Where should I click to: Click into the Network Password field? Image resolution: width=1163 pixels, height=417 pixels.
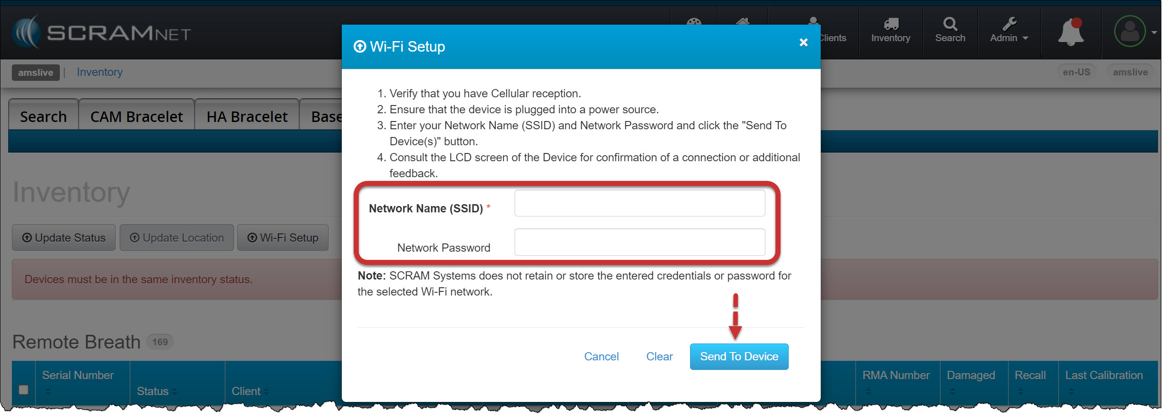(639, 242)
